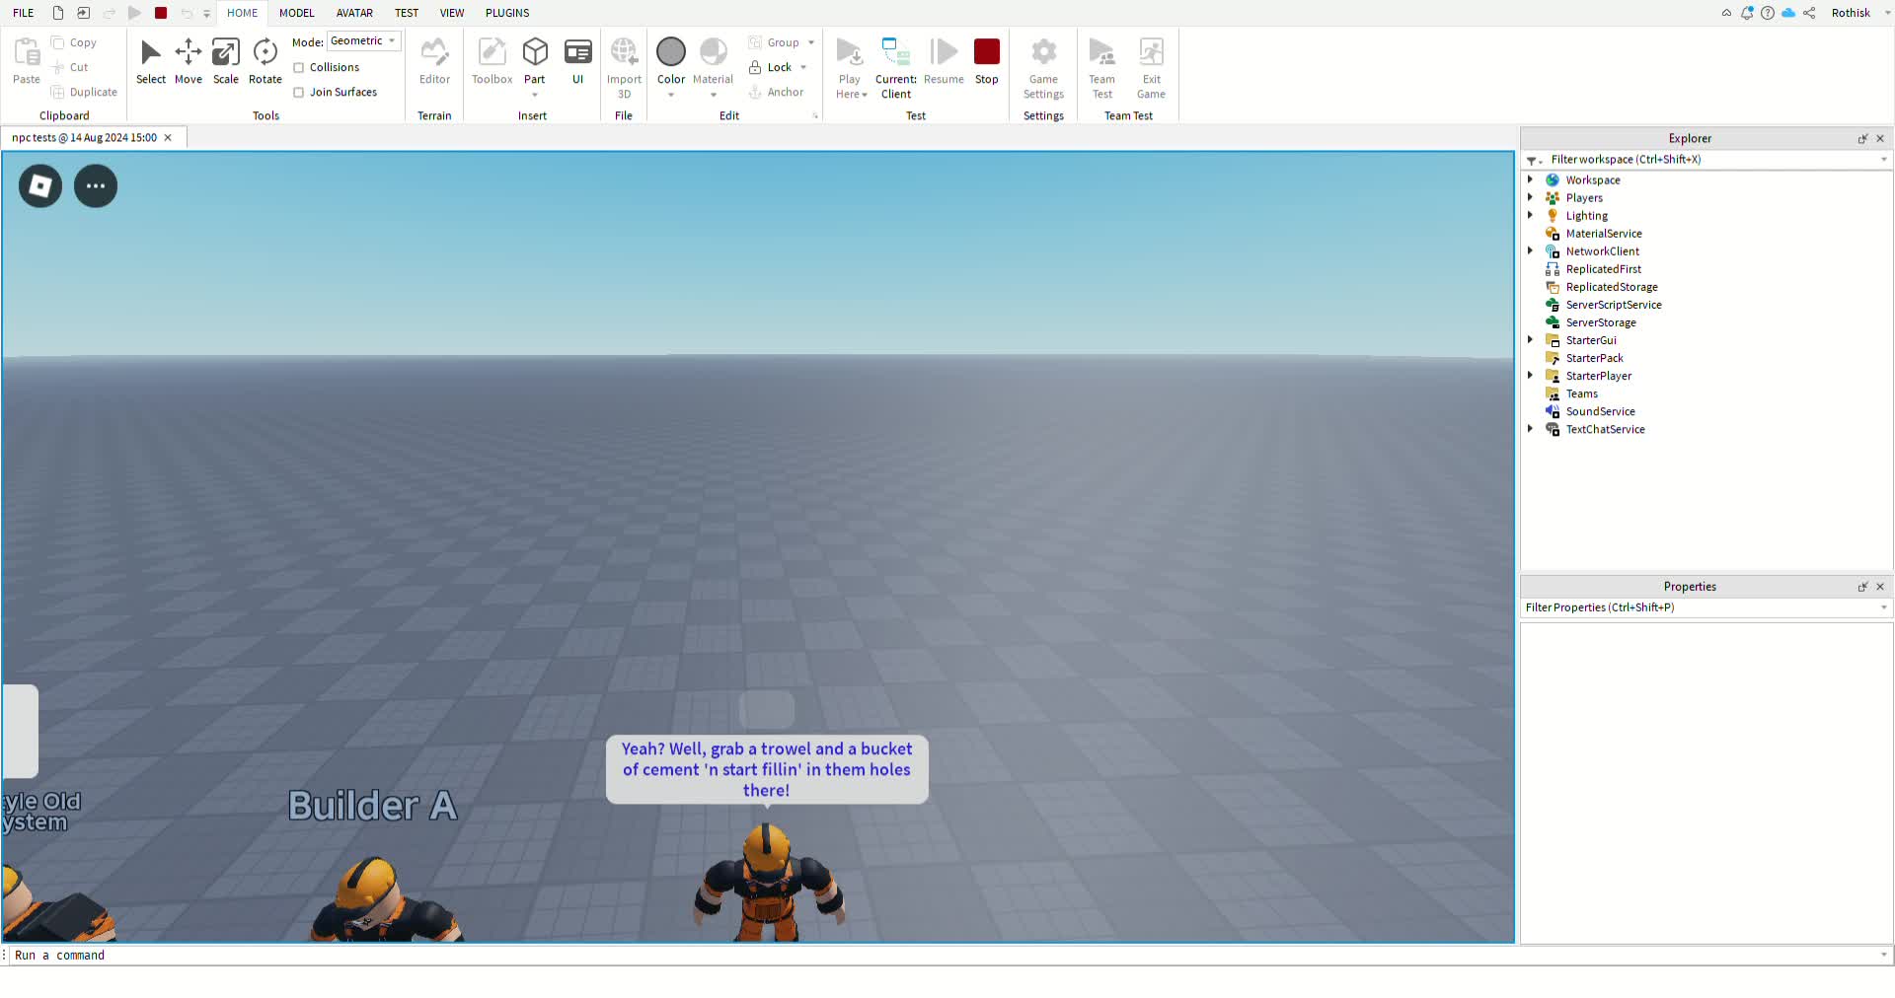Toggle the Anchor setting
The image size is (1895, 998).
tap(778, 92)
